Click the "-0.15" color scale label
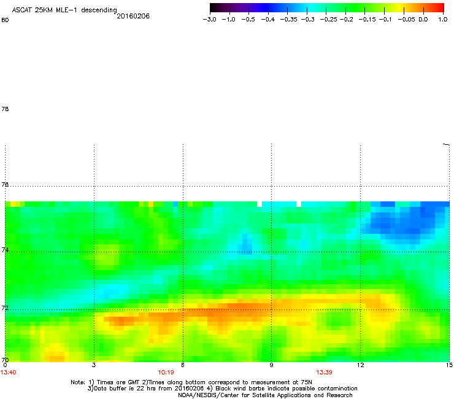The image size is (454, 399). pos(367,20)
